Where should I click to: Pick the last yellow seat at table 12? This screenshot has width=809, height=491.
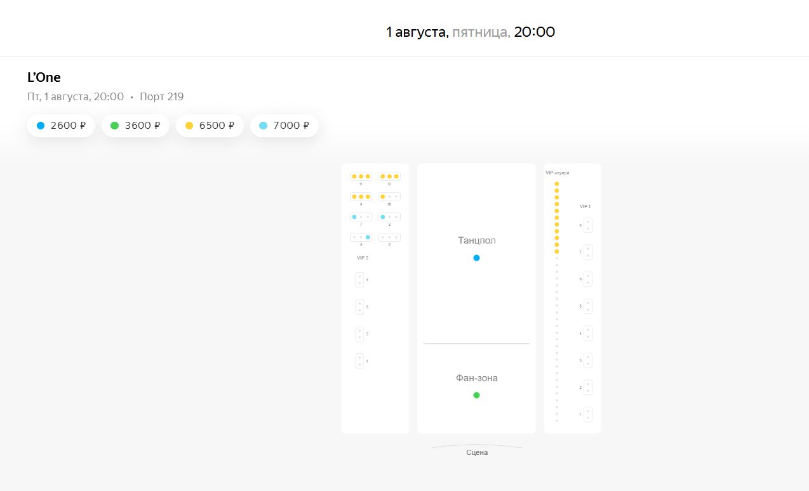[x=396, y=176]
